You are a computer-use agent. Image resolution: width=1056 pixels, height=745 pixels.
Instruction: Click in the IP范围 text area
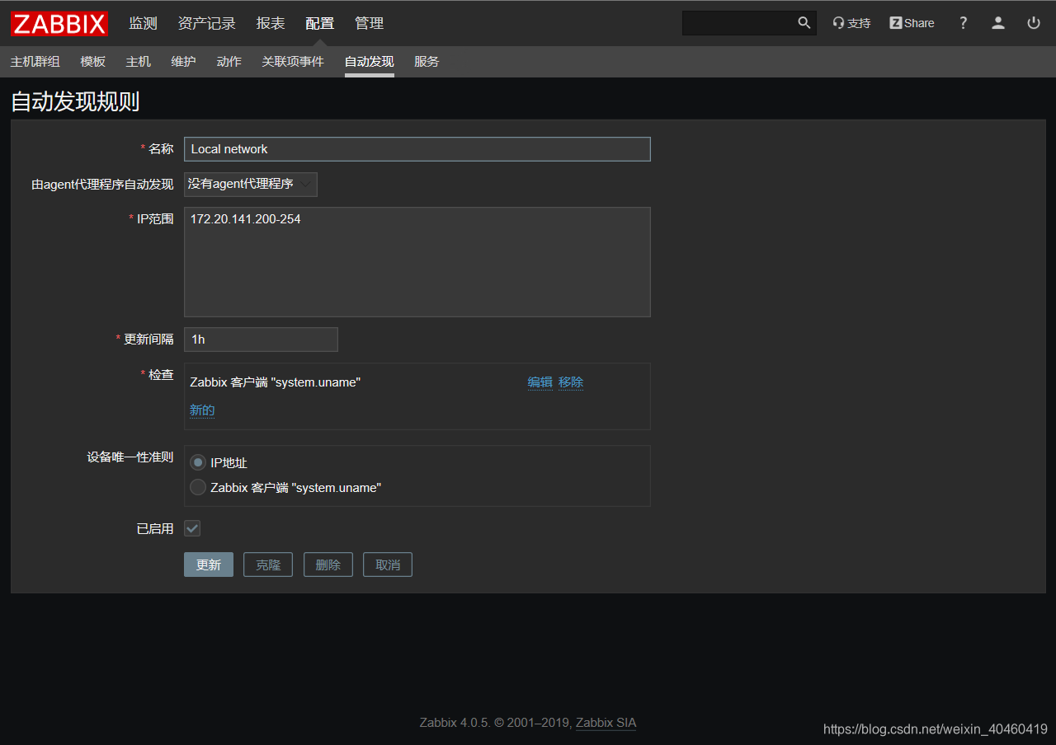pos(417,262)
